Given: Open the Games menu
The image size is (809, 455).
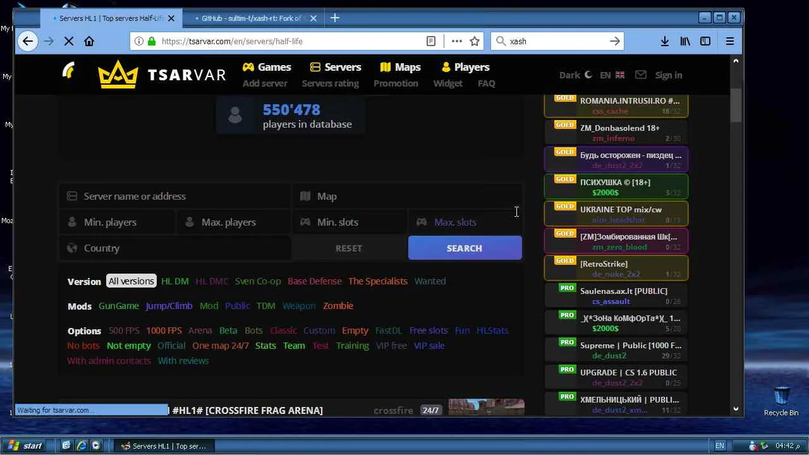Looking at the screenshot, I should [267, 67].
